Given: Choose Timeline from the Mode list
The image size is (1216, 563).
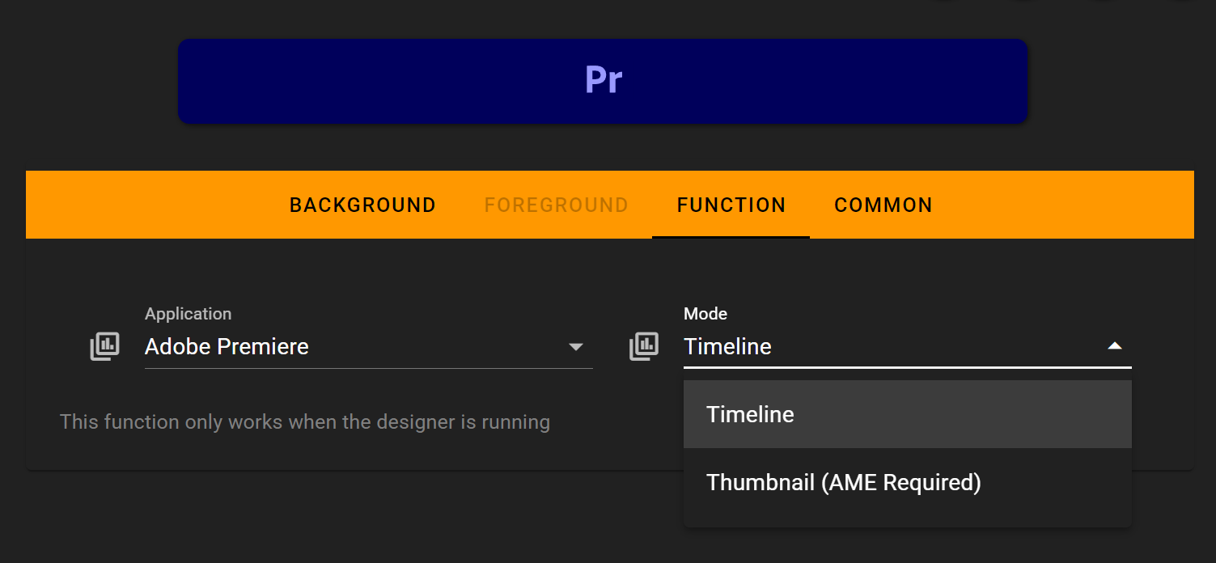Looking at the screenshot, I should [x=907, y=414].
